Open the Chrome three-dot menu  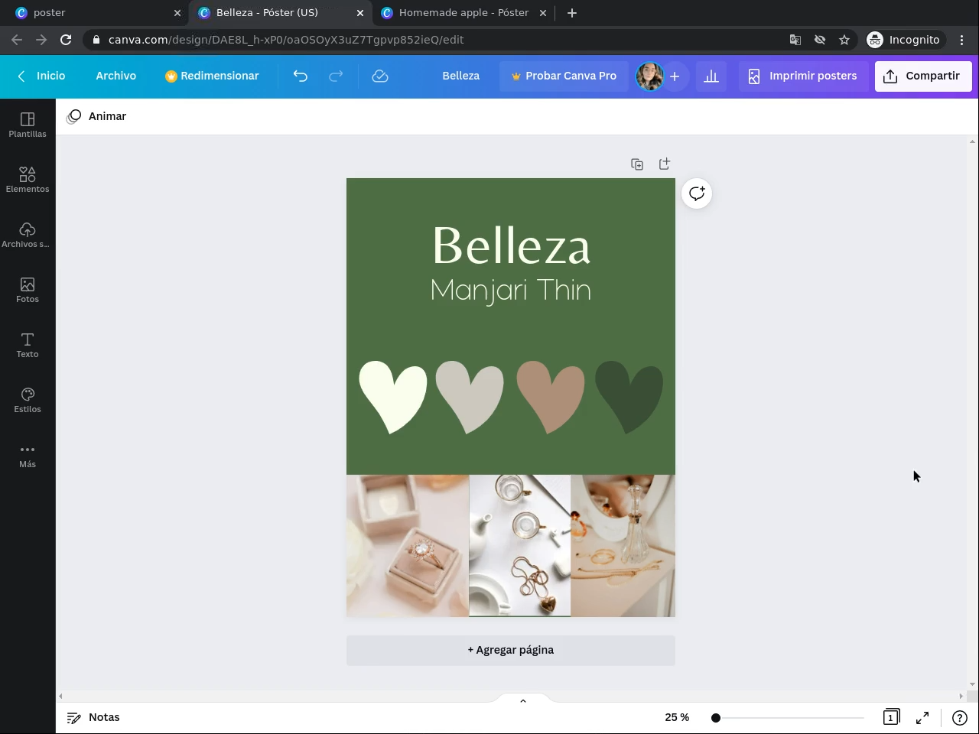(962, 40)
